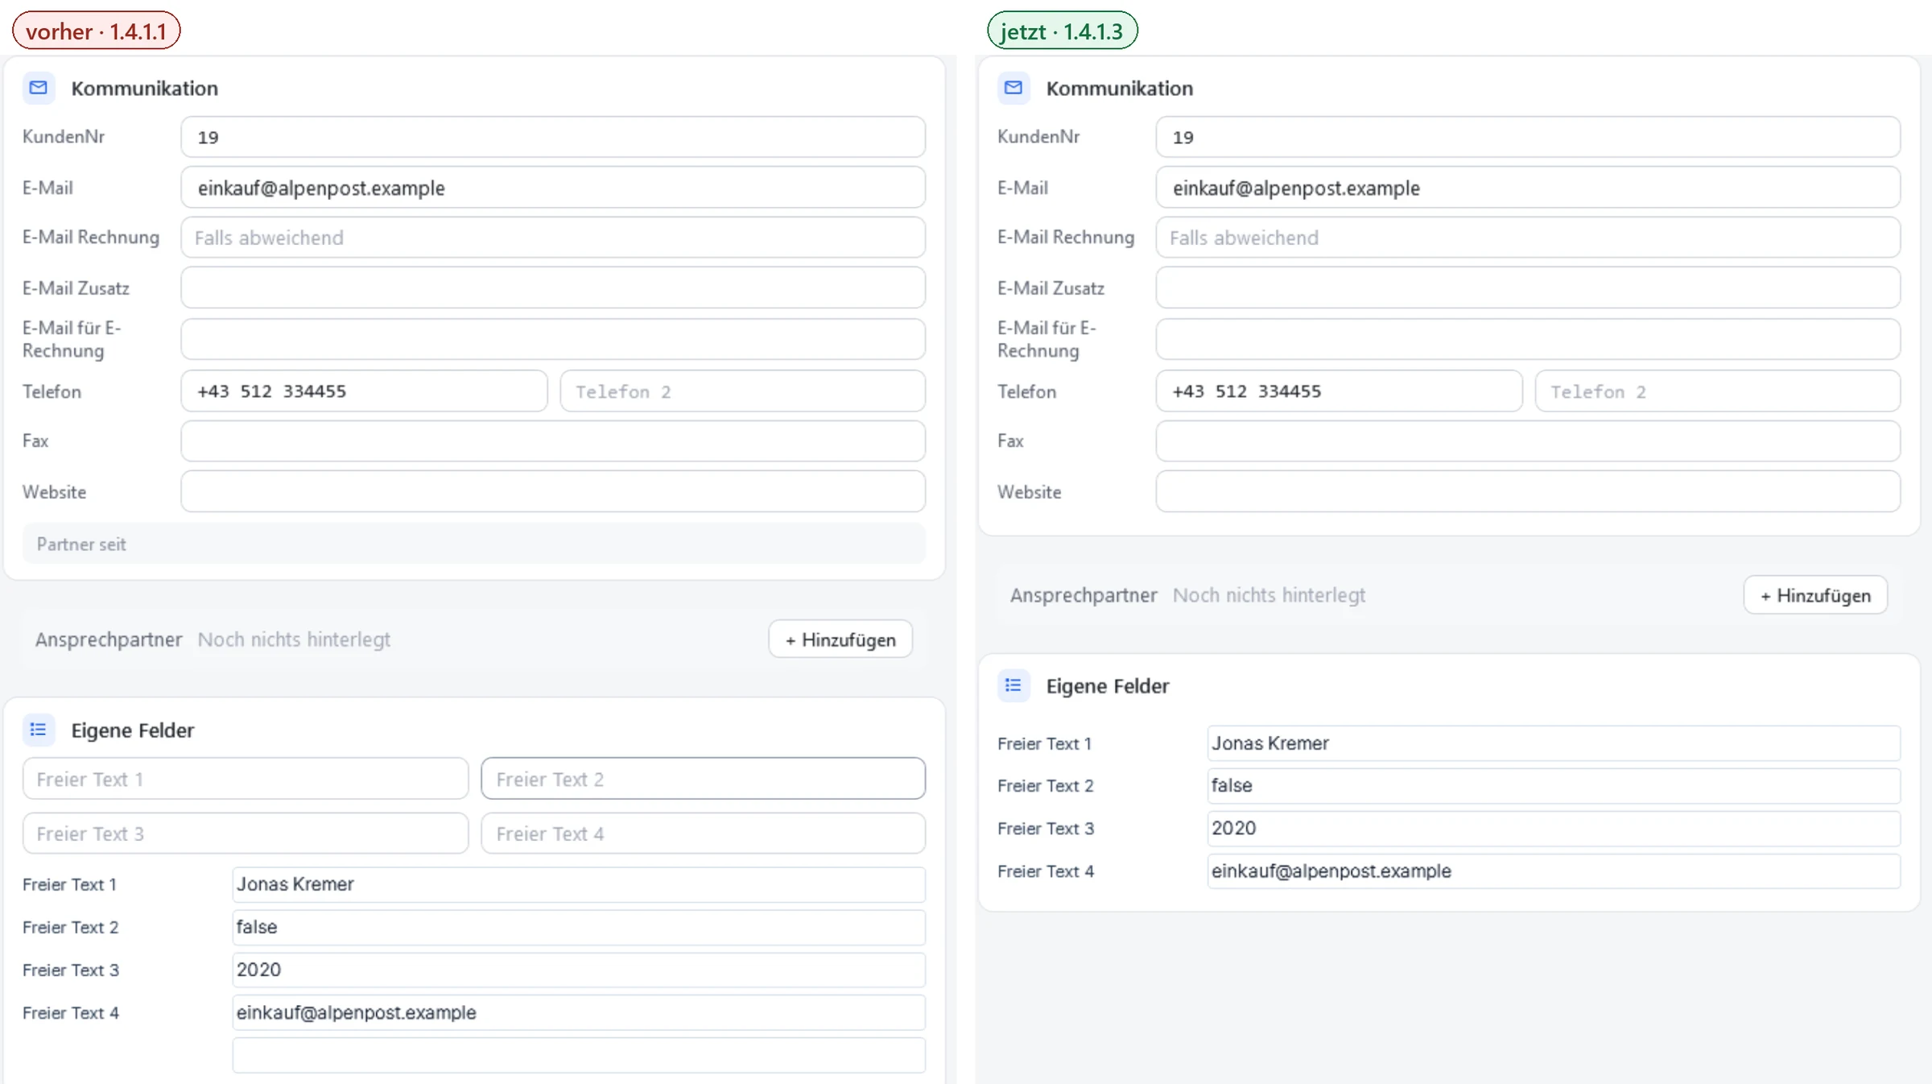Click the Fax field in jetzt panel

tap(1528, 441)
